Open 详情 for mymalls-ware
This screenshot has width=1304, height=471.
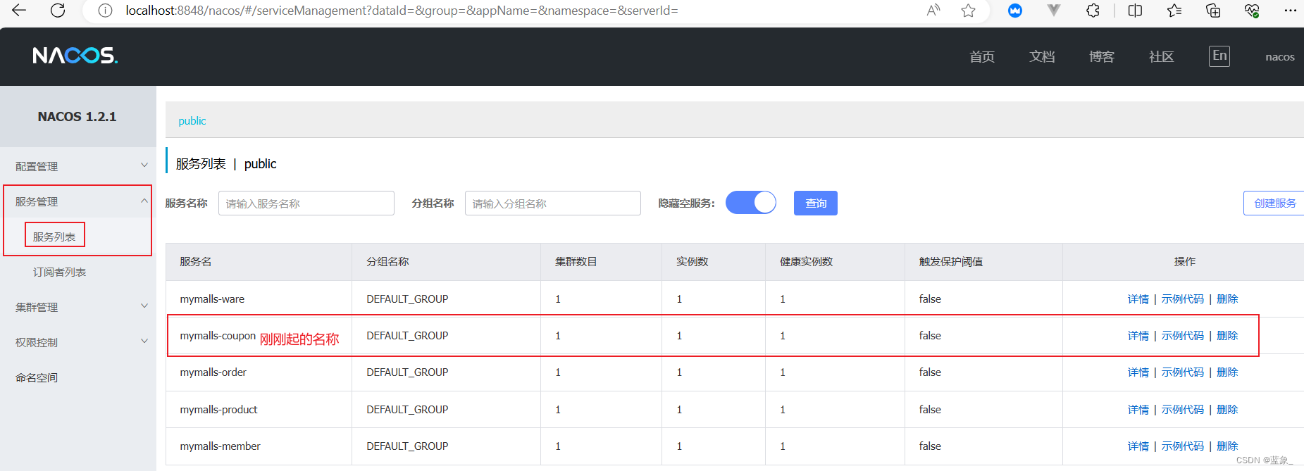pyautogui.click(x=1138, y=299)
